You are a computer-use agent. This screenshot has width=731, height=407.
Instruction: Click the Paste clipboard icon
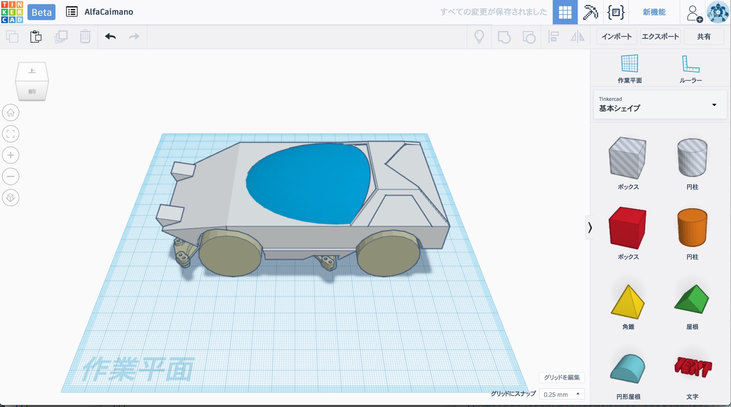click(x=36, y=36)
